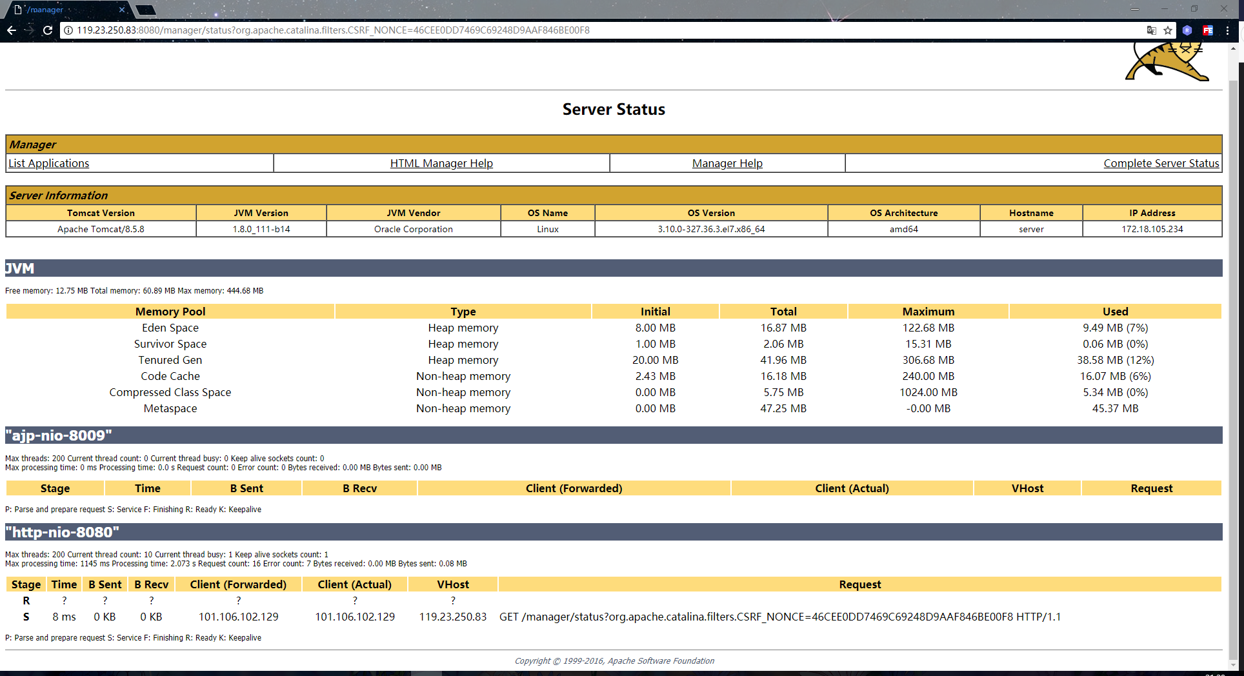Select the OS version 3.10.0-327.36.3.el7.x86_64 cell
This screenshot has height=676, width=1244.
tap(711, 229)
